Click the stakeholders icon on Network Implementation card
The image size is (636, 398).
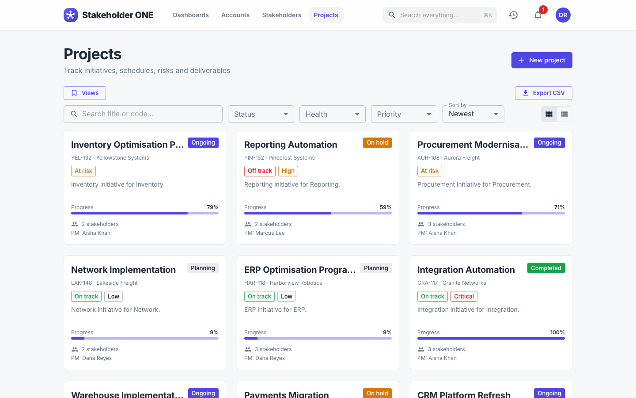pyautogui.click(x=75, y=349)
